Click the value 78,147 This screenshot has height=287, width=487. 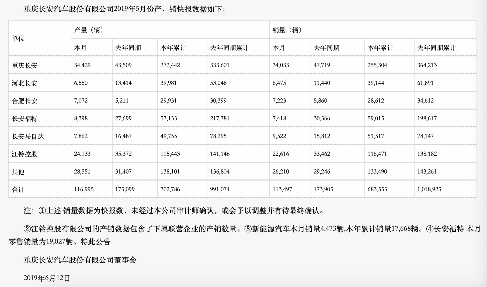coord(425,136)
